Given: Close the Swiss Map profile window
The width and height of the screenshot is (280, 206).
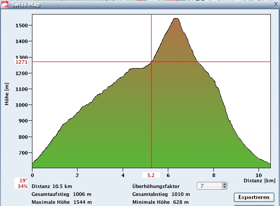Looking at the screenshot, I should 274,4.
